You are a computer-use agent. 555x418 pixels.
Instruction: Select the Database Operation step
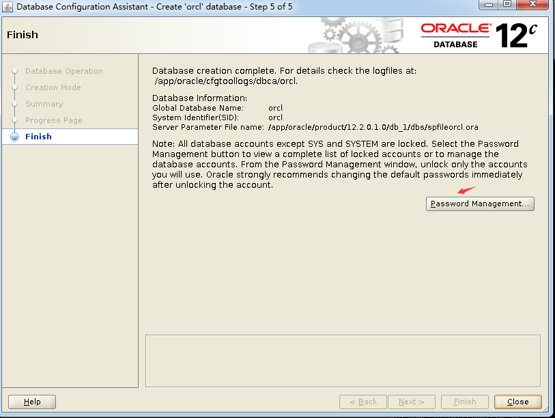click(64, 71)
